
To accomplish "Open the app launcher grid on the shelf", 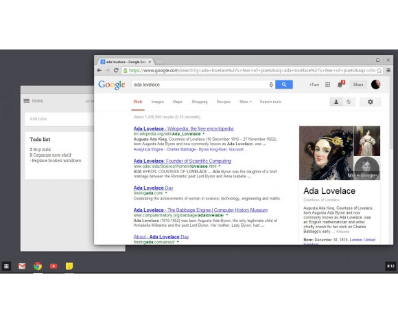I will [x=6, y=266].
